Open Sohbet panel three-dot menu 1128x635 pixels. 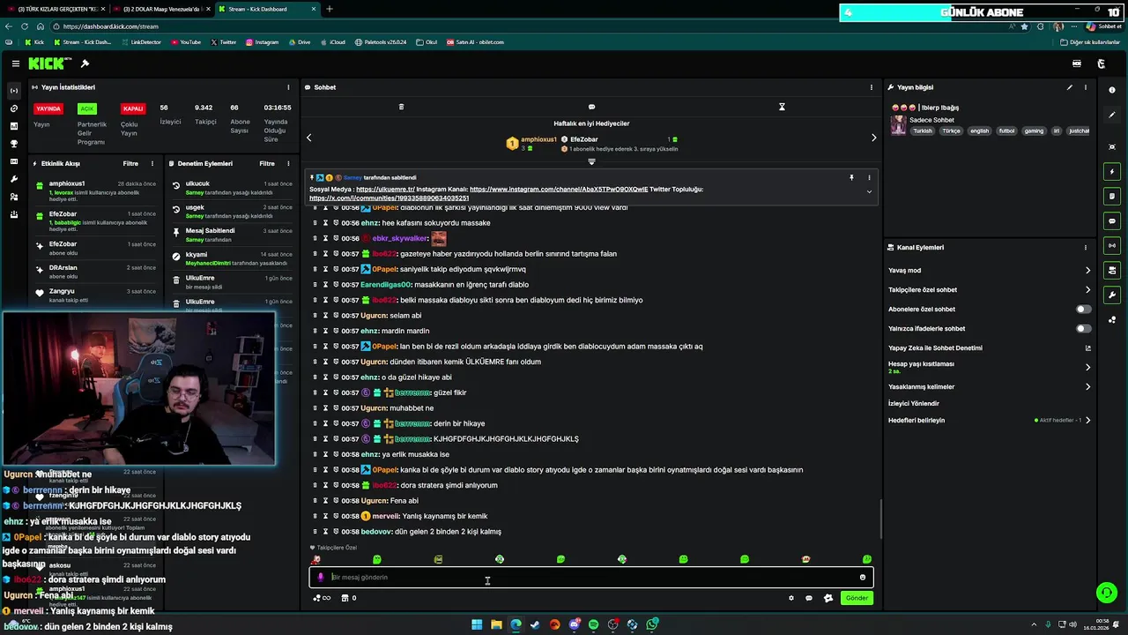[872, 87]
